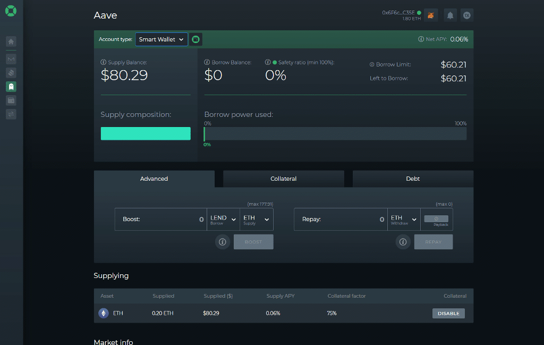This screenshot has width=544, height=345.
Task: Click the ETH coin icon in the Supplying table
Action: click(x=104, y=313)
